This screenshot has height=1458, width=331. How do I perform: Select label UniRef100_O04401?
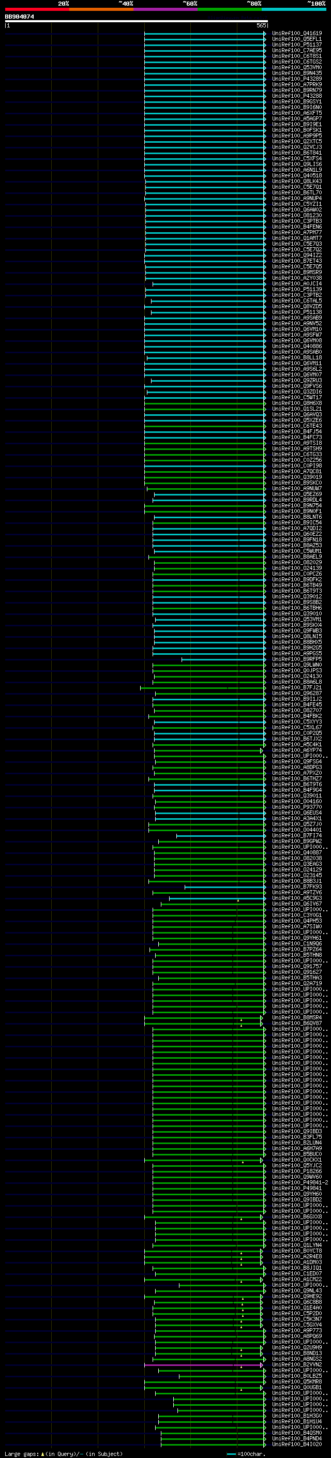[296, 830]
